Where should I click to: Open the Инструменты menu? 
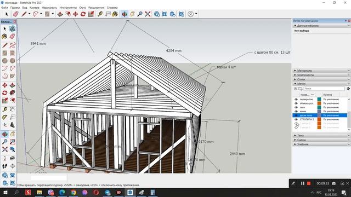[x=68, y=8]
